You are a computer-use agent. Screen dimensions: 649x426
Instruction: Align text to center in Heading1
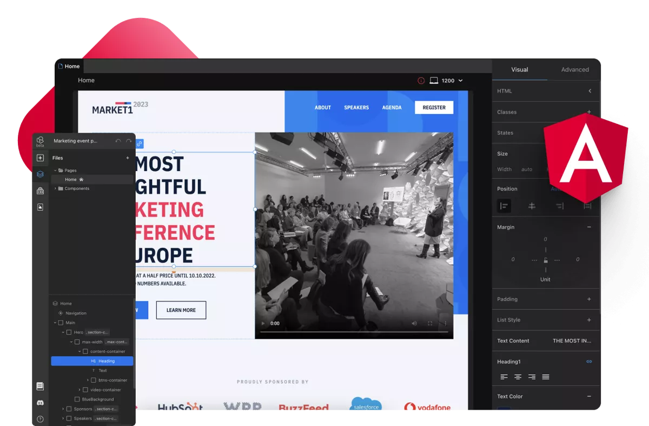[518, 377]
